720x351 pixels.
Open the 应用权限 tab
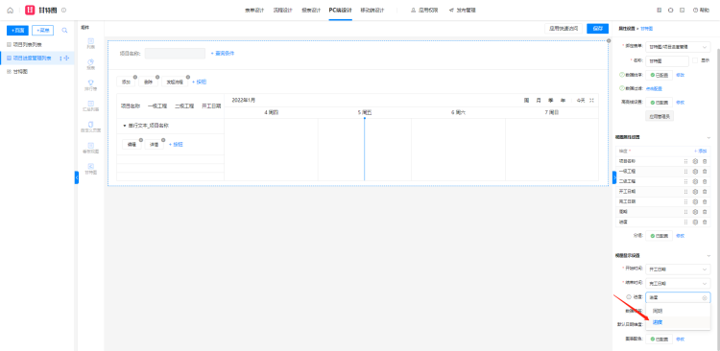424,11
